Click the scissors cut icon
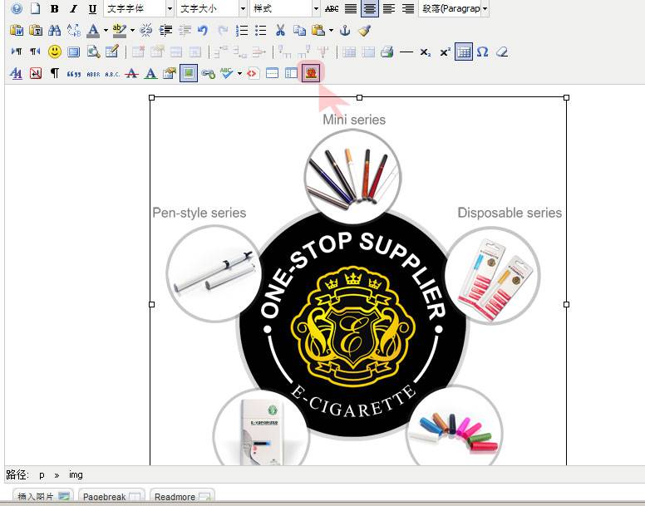 (x=280, y=31)
